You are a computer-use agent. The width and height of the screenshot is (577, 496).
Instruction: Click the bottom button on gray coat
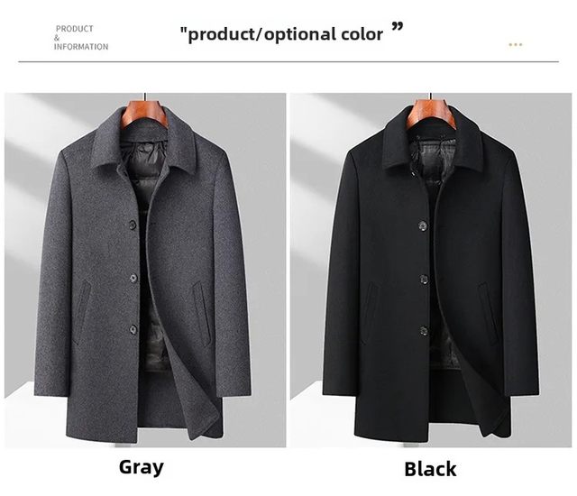[x=133, y=330]
